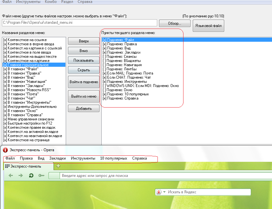Open the Файл menu in editor
The image size is (272, 209).
point(7,2)
